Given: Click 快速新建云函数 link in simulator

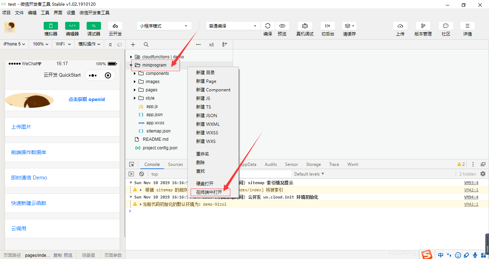Looking at the screenshot, I should [29, 203].
